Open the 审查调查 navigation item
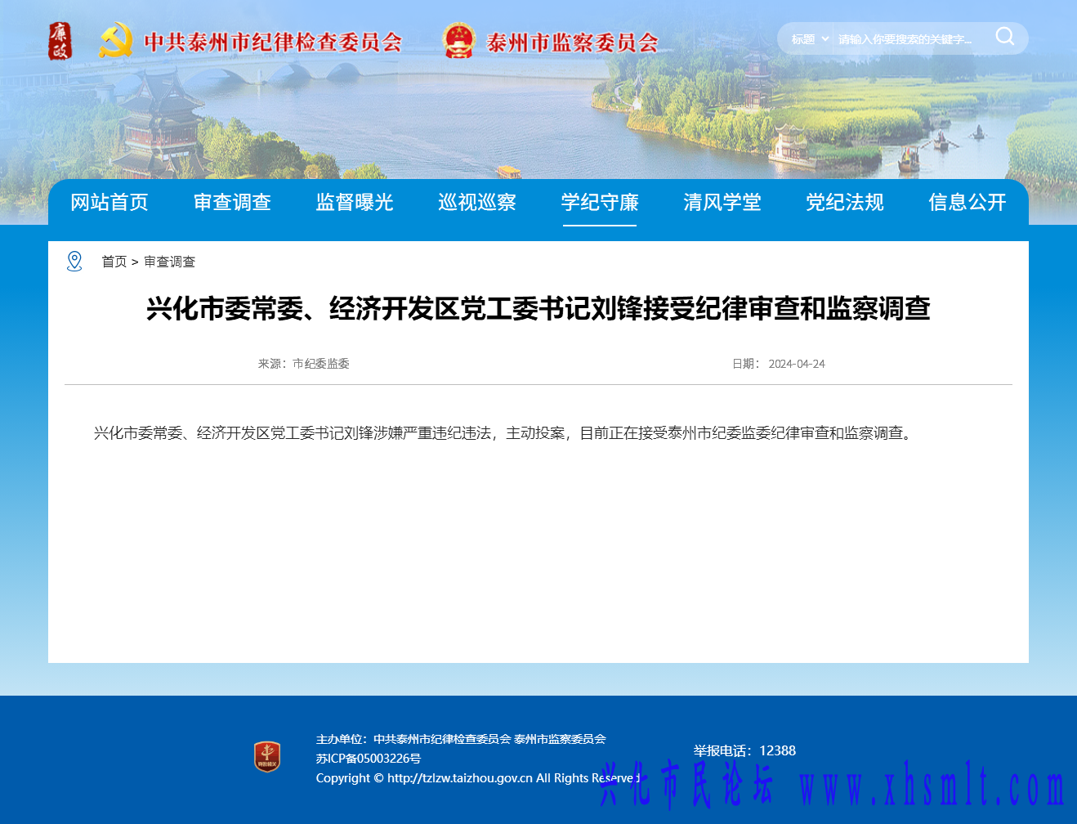Screen dimensions: 1077x824 pos(232,202)
